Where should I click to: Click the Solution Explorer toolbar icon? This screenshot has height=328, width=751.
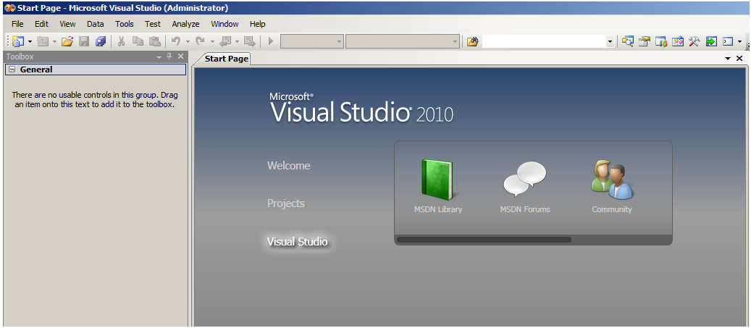pyautogui.click(x=627, y=42)
